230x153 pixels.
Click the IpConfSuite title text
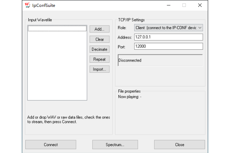(x=44, y=5)
